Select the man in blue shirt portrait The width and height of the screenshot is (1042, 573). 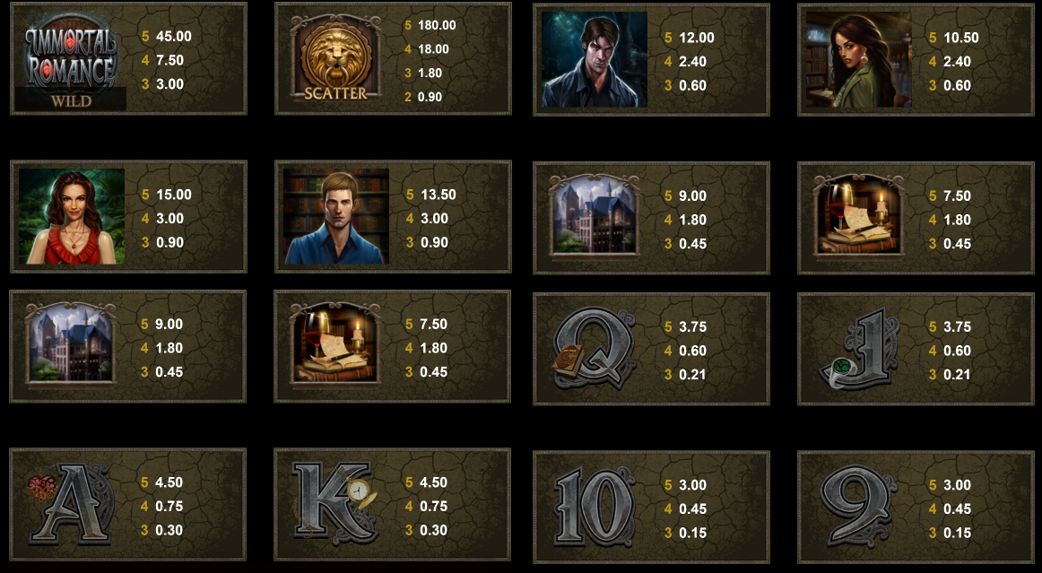tap(336, 216)
